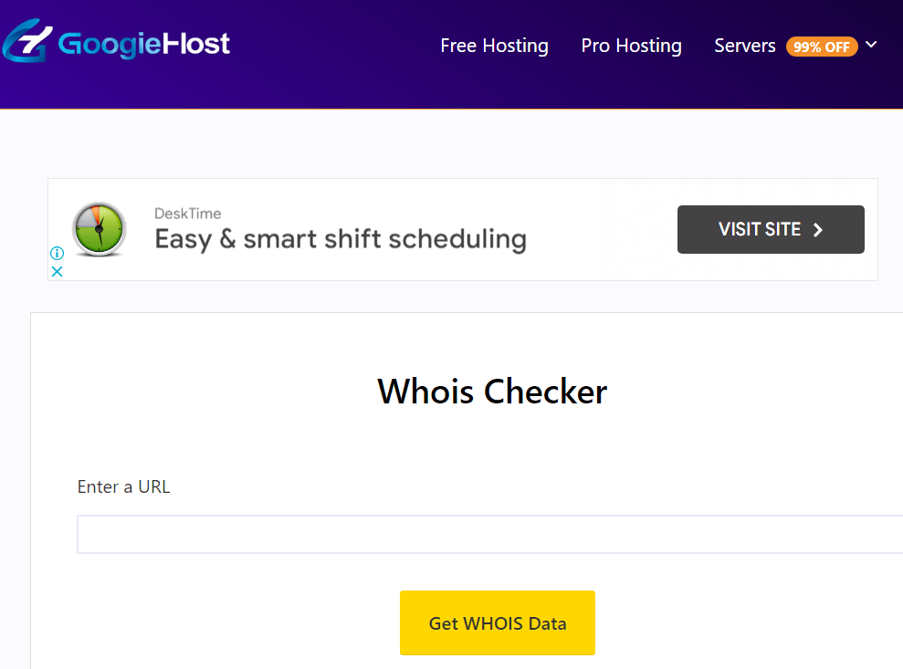Click the GoogieHost logo

(x=116, y=42)
